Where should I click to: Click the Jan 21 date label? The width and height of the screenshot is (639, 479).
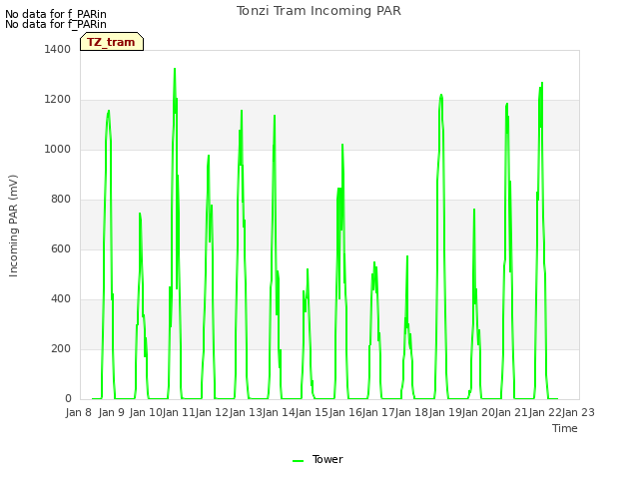pyautogui.click(x=511, y=412)
